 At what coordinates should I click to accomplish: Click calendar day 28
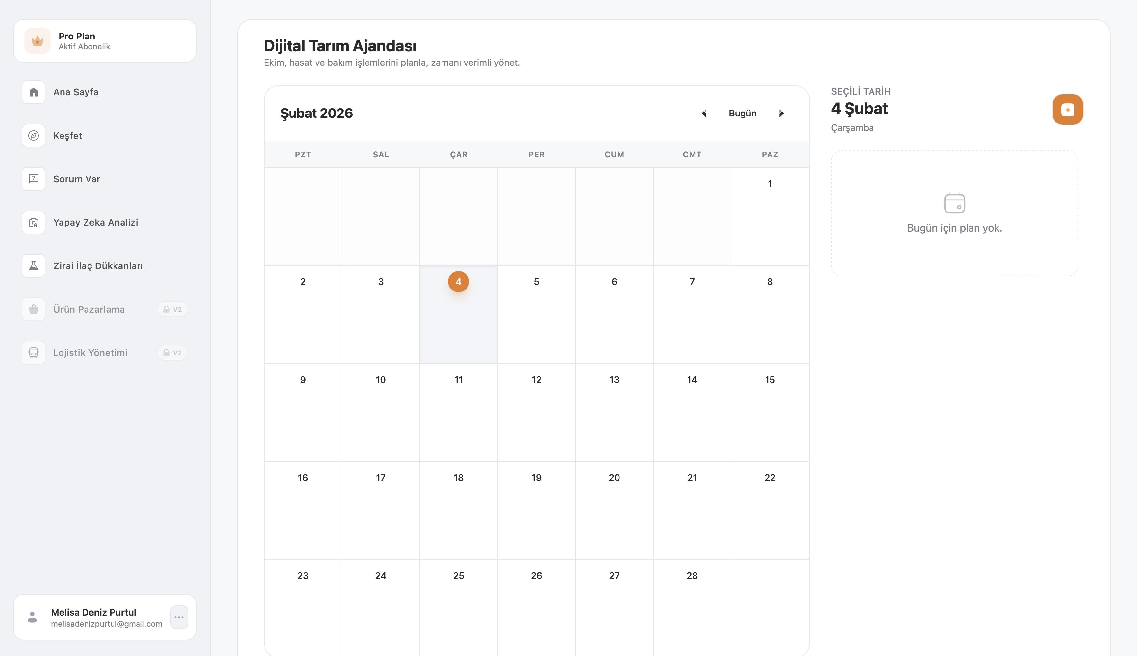[x=692, y=576]
